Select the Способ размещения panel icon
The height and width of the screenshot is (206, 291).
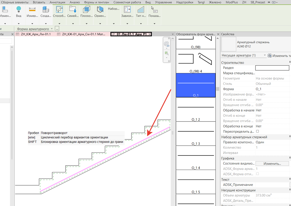pos(59,9)
